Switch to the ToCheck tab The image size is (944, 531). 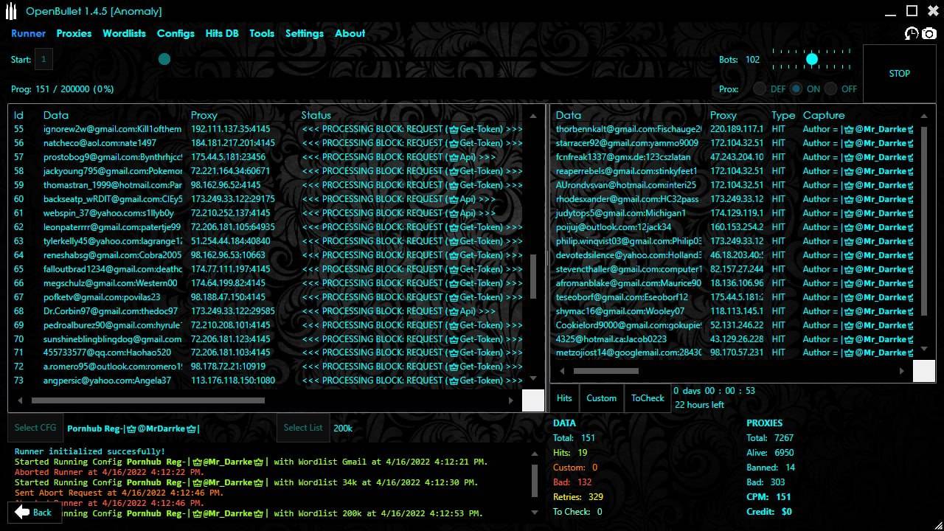(648, 398)
